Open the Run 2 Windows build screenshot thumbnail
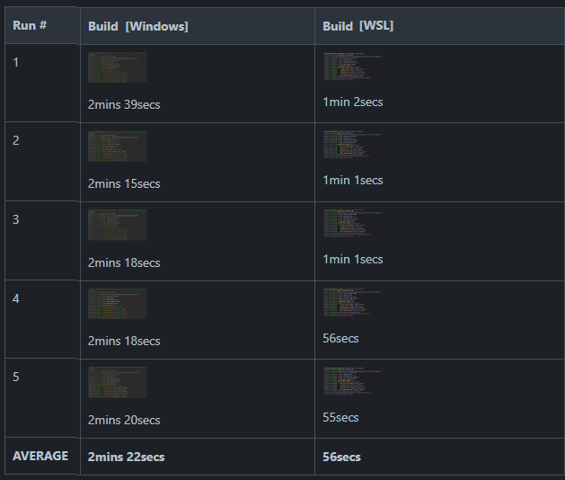This screenshot has width=565, height=480. pyautogui.click(x=118, y=147)
